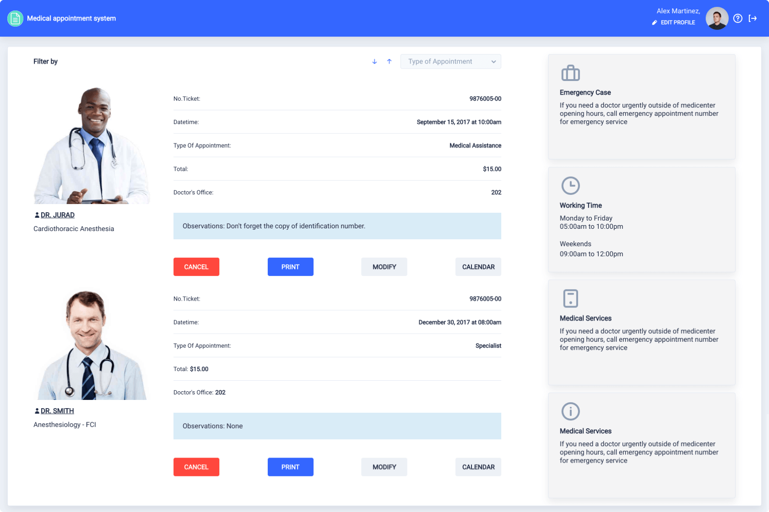Click the briefcase icon in Emergency Case card
769x512 pixels.
(570, 73)
